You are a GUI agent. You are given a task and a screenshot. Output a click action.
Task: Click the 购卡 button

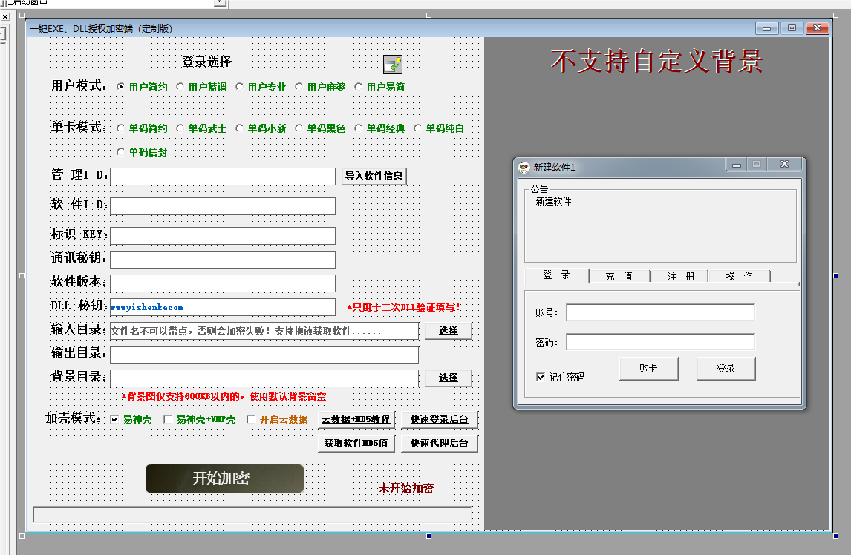(648, 369)
